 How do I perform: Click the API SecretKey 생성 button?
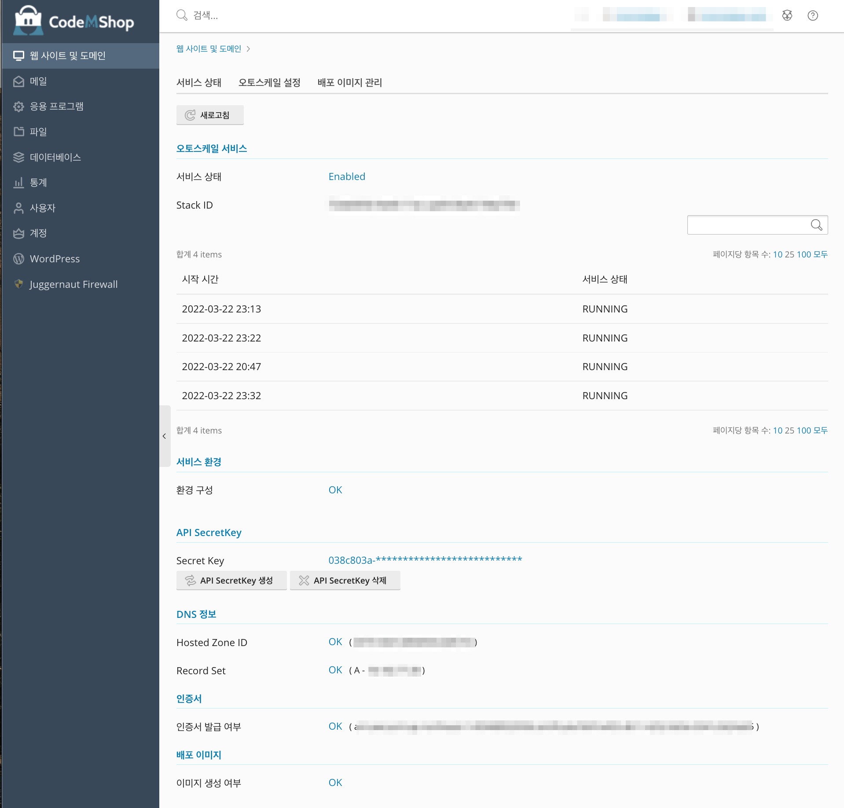coord(231,580)
